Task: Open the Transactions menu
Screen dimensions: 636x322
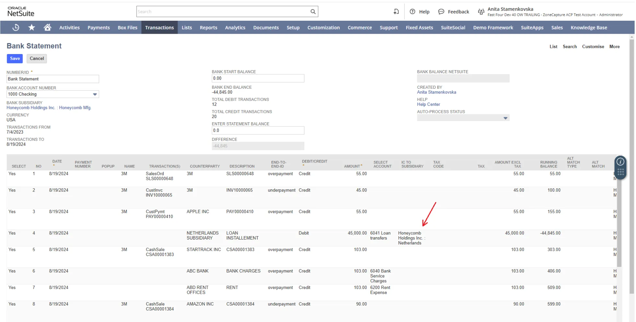Action: click(159, 28)
